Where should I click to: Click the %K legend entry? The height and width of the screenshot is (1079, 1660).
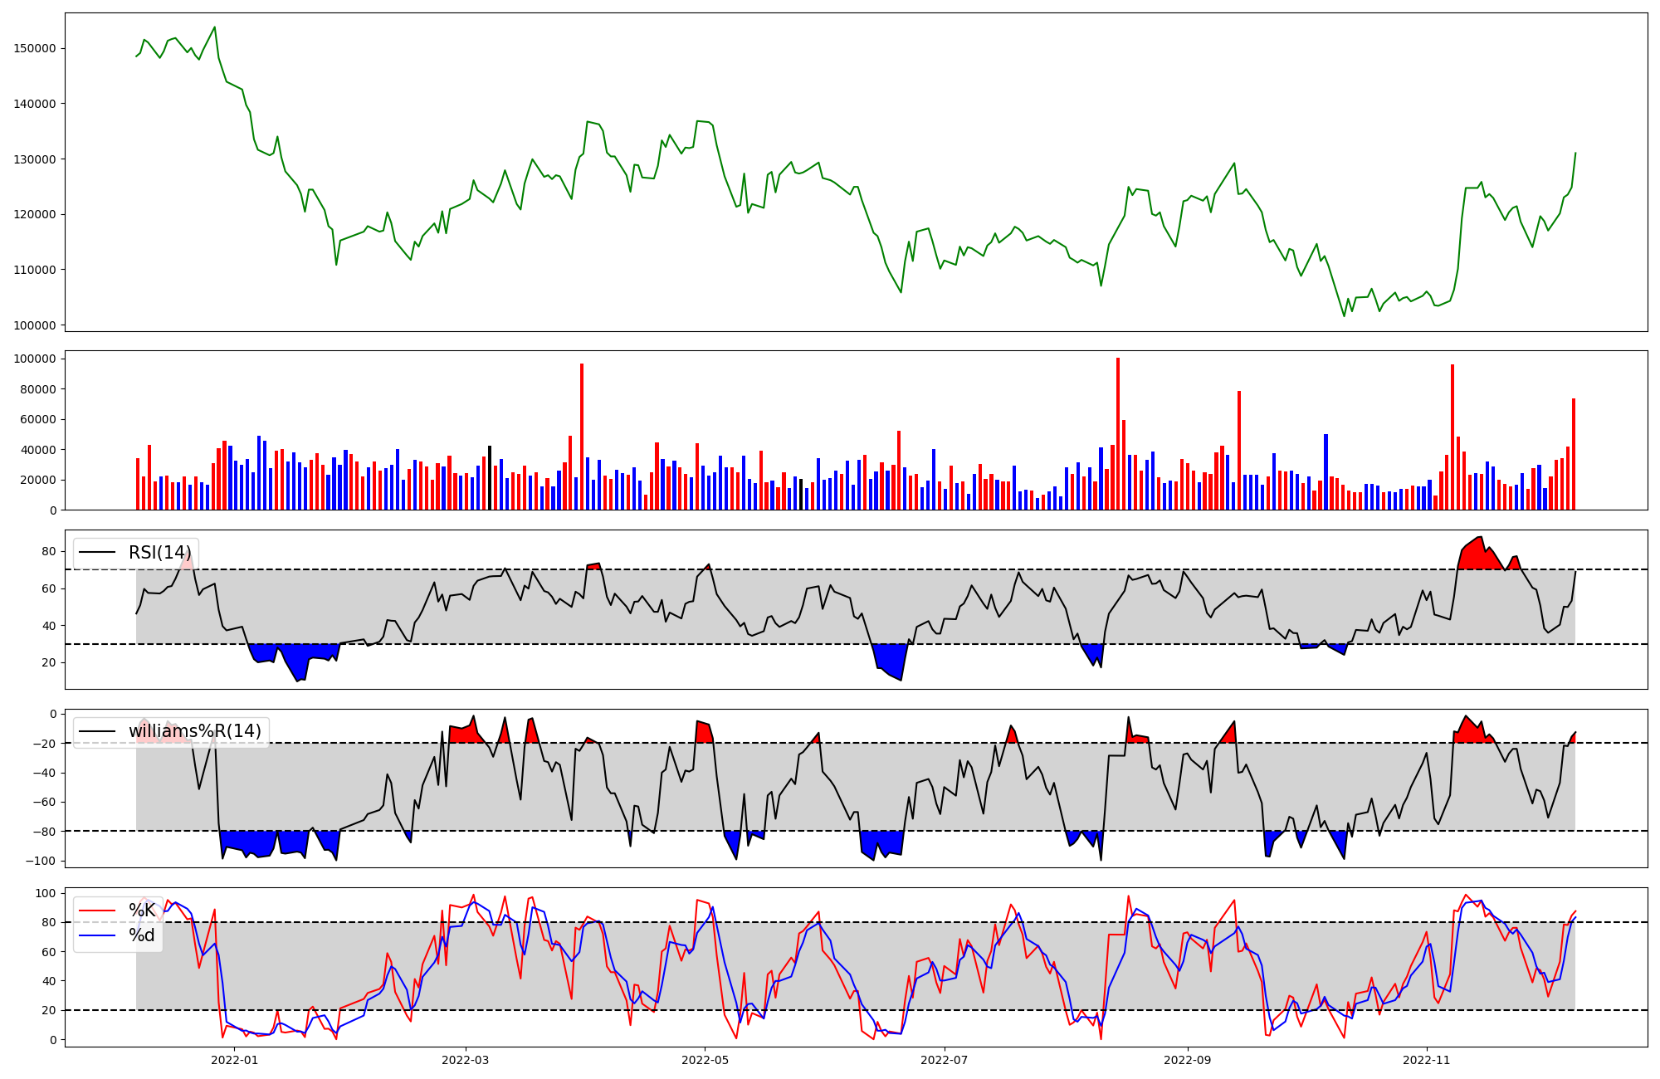[x=142, y=911]
